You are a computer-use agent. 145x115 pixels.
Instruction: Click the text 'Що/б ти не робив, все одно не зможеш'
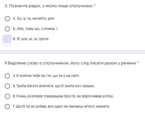49,106
